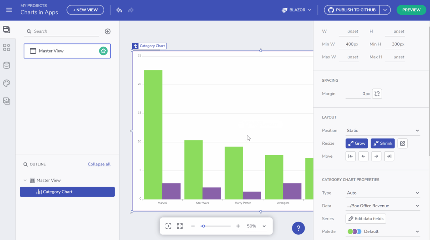Toggle the margin link sides button

tap(377, 94)
